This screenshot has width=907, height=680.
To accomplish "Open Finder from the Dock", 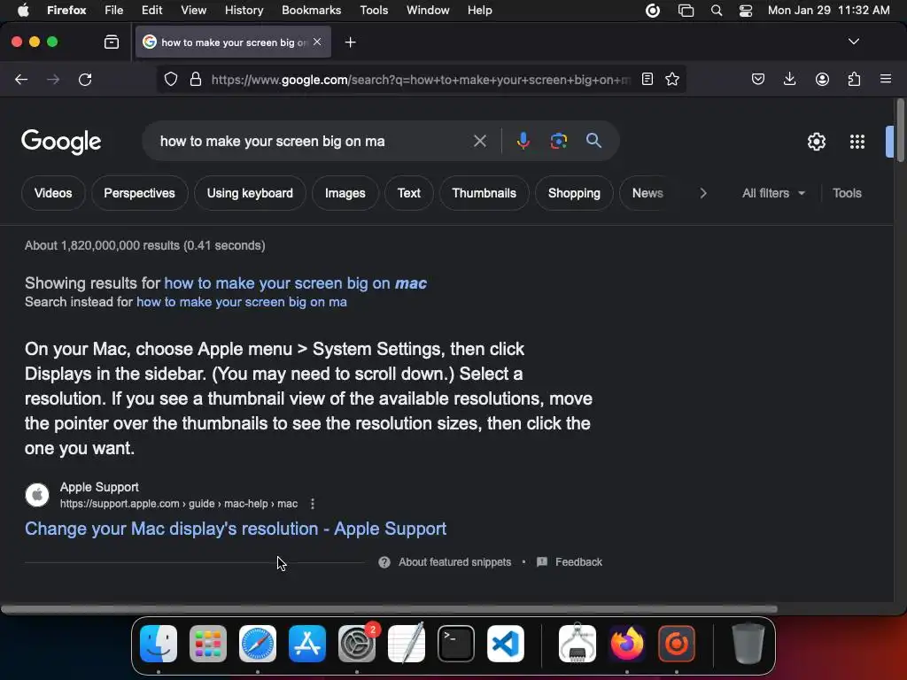I will pyautogui.click(x=159, y=644).
